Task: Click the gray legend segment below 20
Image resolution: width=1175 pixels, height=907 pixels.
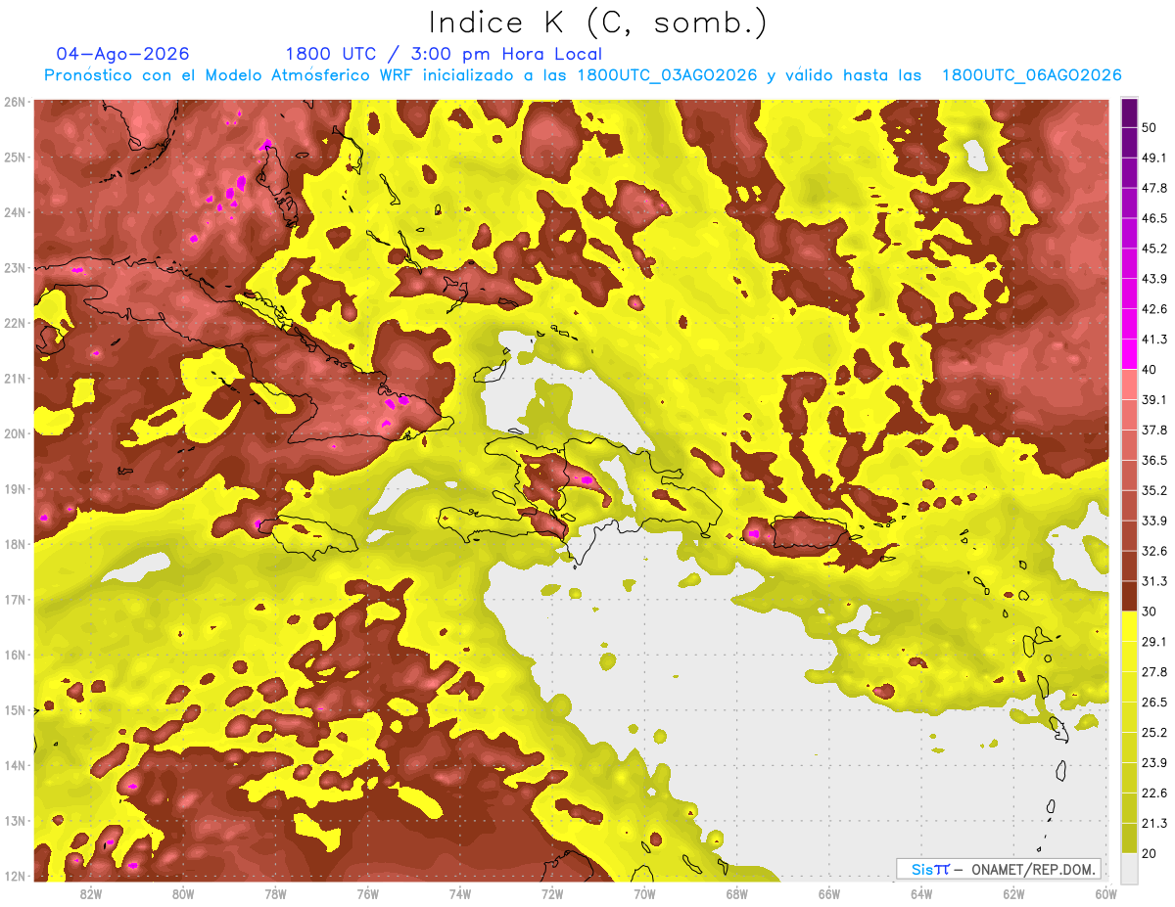Action: [x=1129, y=868]
